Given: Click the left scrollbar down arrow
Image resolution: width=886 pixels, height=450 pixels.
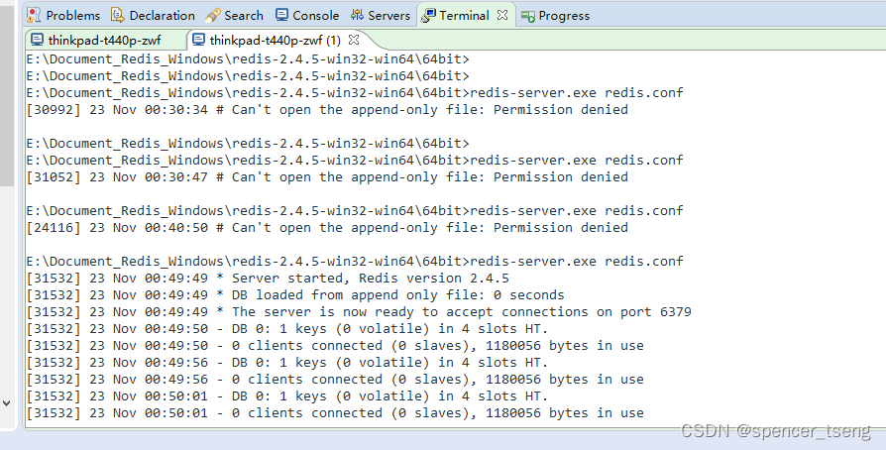Looking at the screenshot, I should coord(7,403).
